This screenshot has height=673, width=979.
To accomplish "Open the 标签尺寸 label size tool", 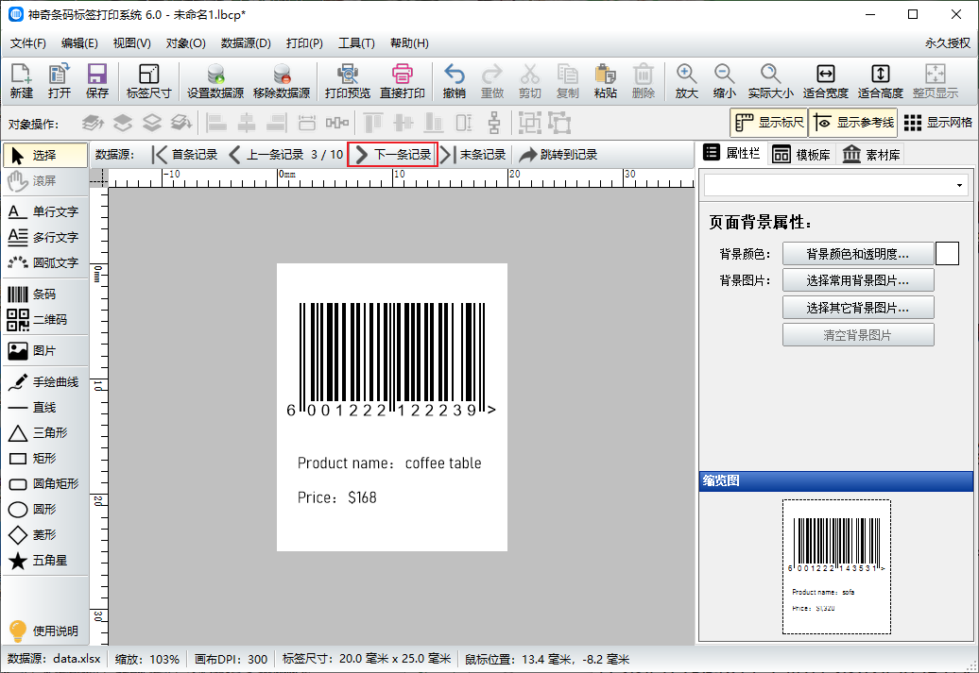I will pos(148,81).
